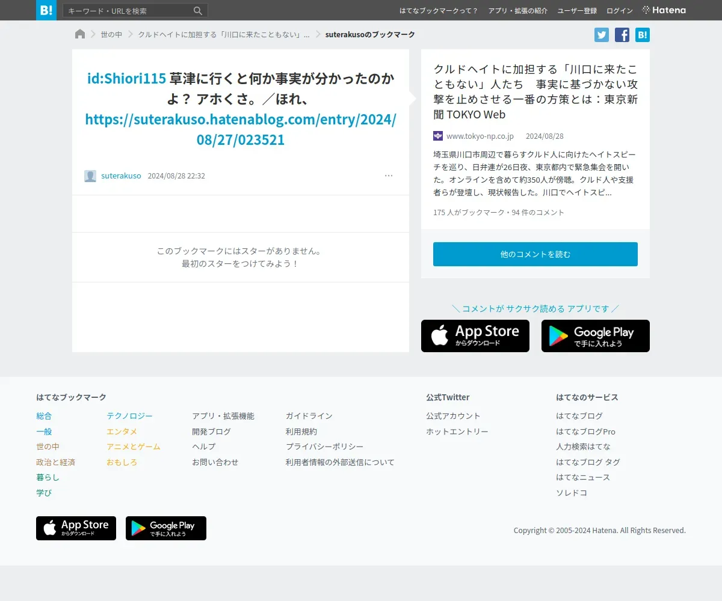Go to 世の中 breadcrumb
Image resolution: width=722 pixels, height=601 pixels.
point(111,35)
